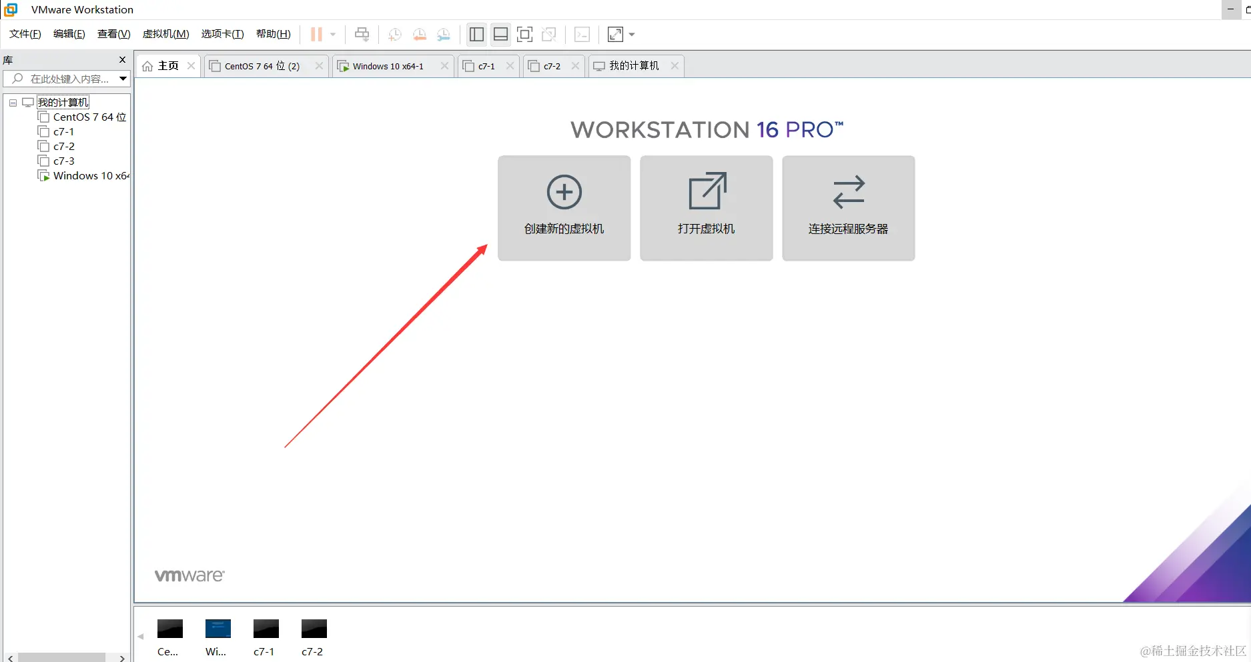This screenshot has width=1251, height=662.
Task: Click the library horizontal scrollbar left arrow
Action: 10,657
